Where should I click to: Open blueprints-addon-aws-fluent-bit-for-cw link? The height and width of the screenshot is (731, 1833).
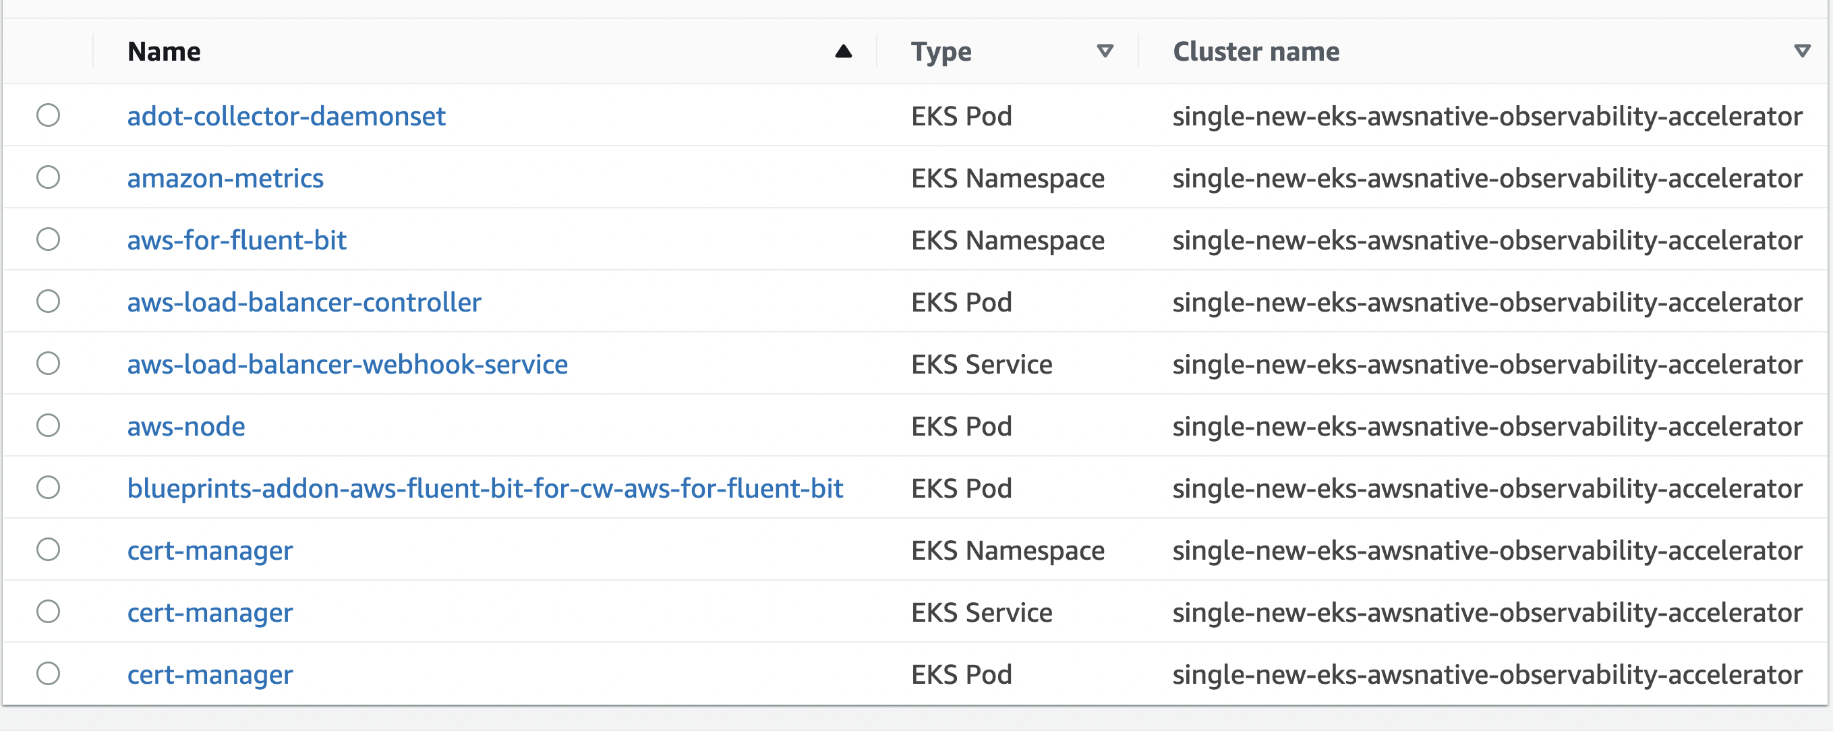[x=485, y=488]
